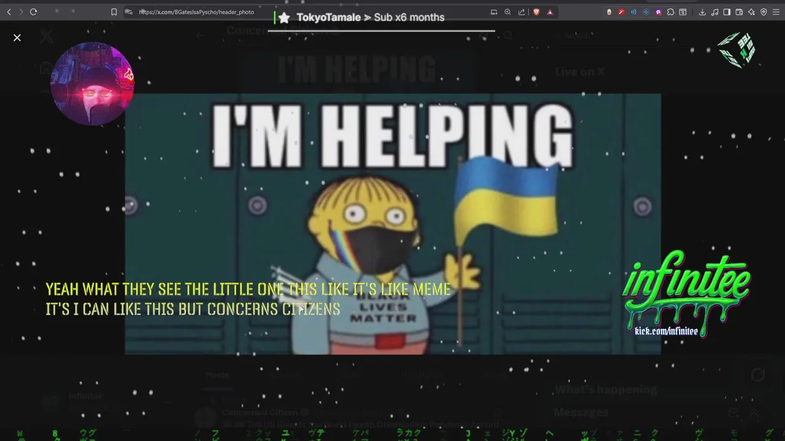Open the tab search icon

coord(683,12)
